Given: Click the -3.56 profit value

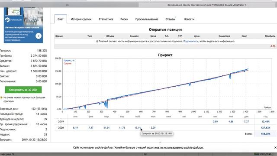Looking at the screenshot, I should tap(273, 46).
